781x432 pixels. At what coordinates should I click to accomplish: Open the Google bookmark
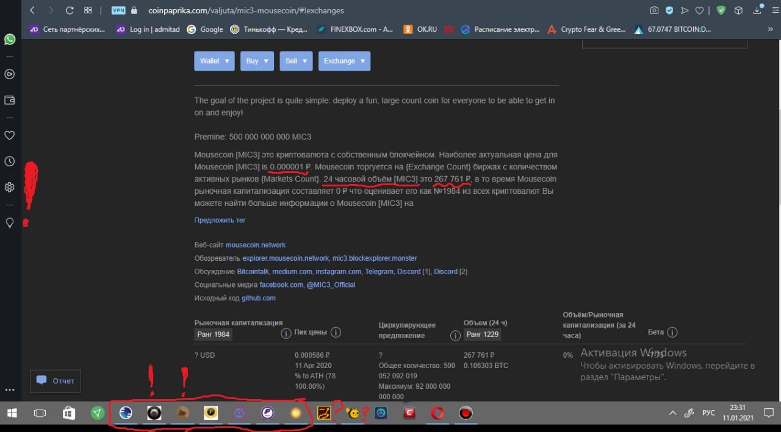point(205,29)
